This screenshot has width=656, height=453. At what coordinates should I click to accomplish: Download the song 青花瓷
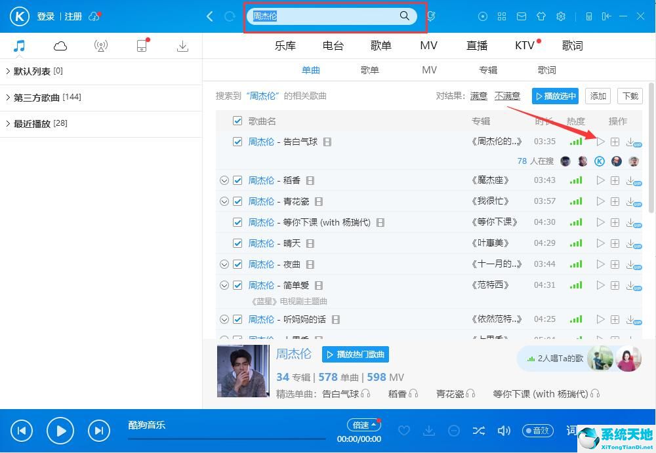pyautogui.click(x=630, y=201)
